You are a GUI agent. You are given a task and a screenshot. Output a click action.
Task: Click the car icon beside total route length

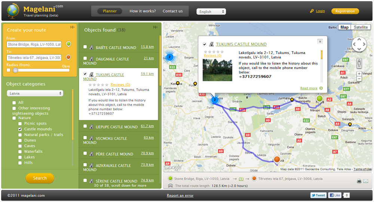pos(170,186)
